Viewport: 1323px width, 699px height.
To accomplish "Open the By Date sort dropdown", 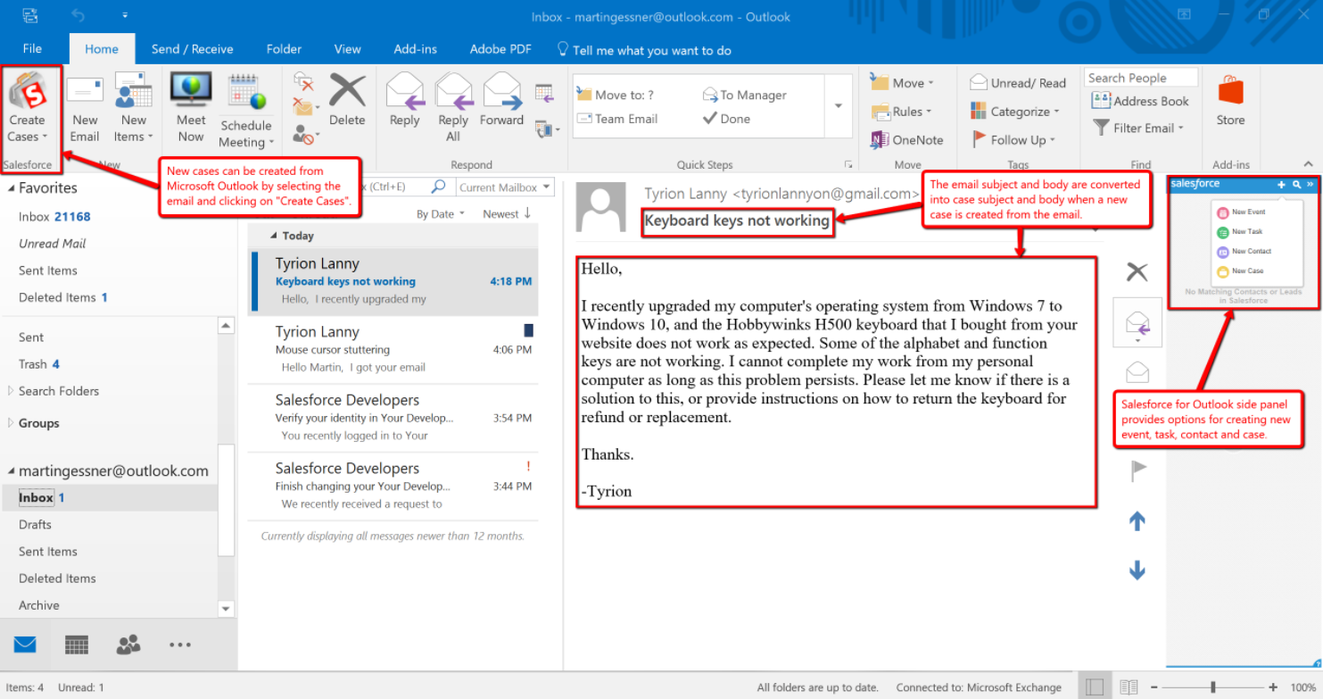I will click(x=441, y=214).
